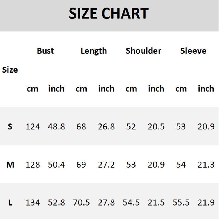Select the Bust column header
This screenshot has width=219, height=219.
(45, 51)
